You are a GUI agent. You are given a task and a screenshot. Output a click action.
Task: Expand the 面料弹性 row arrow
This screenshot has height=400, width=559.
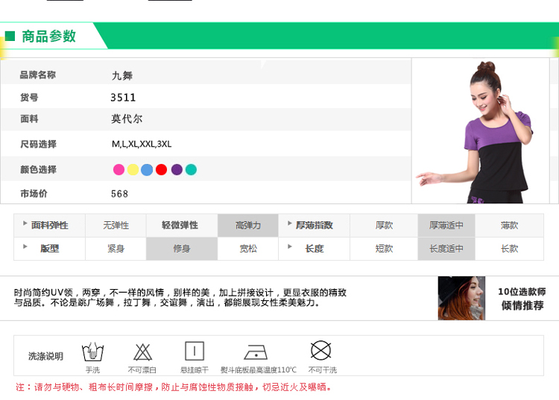(25, 223)
